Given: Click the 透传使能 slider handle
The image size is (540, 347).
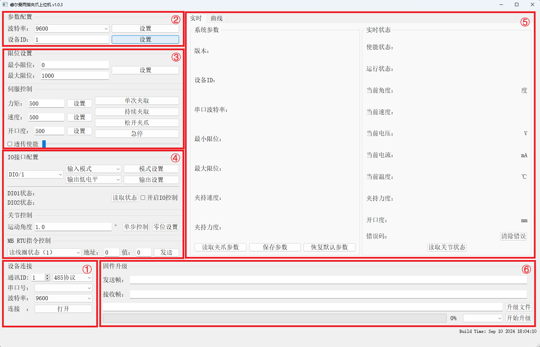Looking at the screenshot, I should pos(44,144).
